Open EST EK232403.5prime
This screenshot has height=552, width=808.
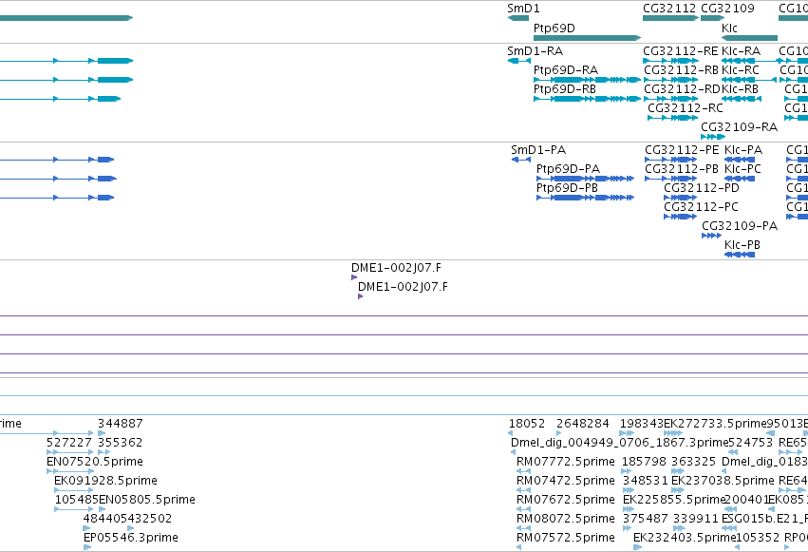tap(637, 547)
